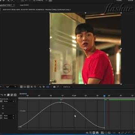Take a snapshot with the camera icon
The image size is (135, 135).
pos(54,87)
